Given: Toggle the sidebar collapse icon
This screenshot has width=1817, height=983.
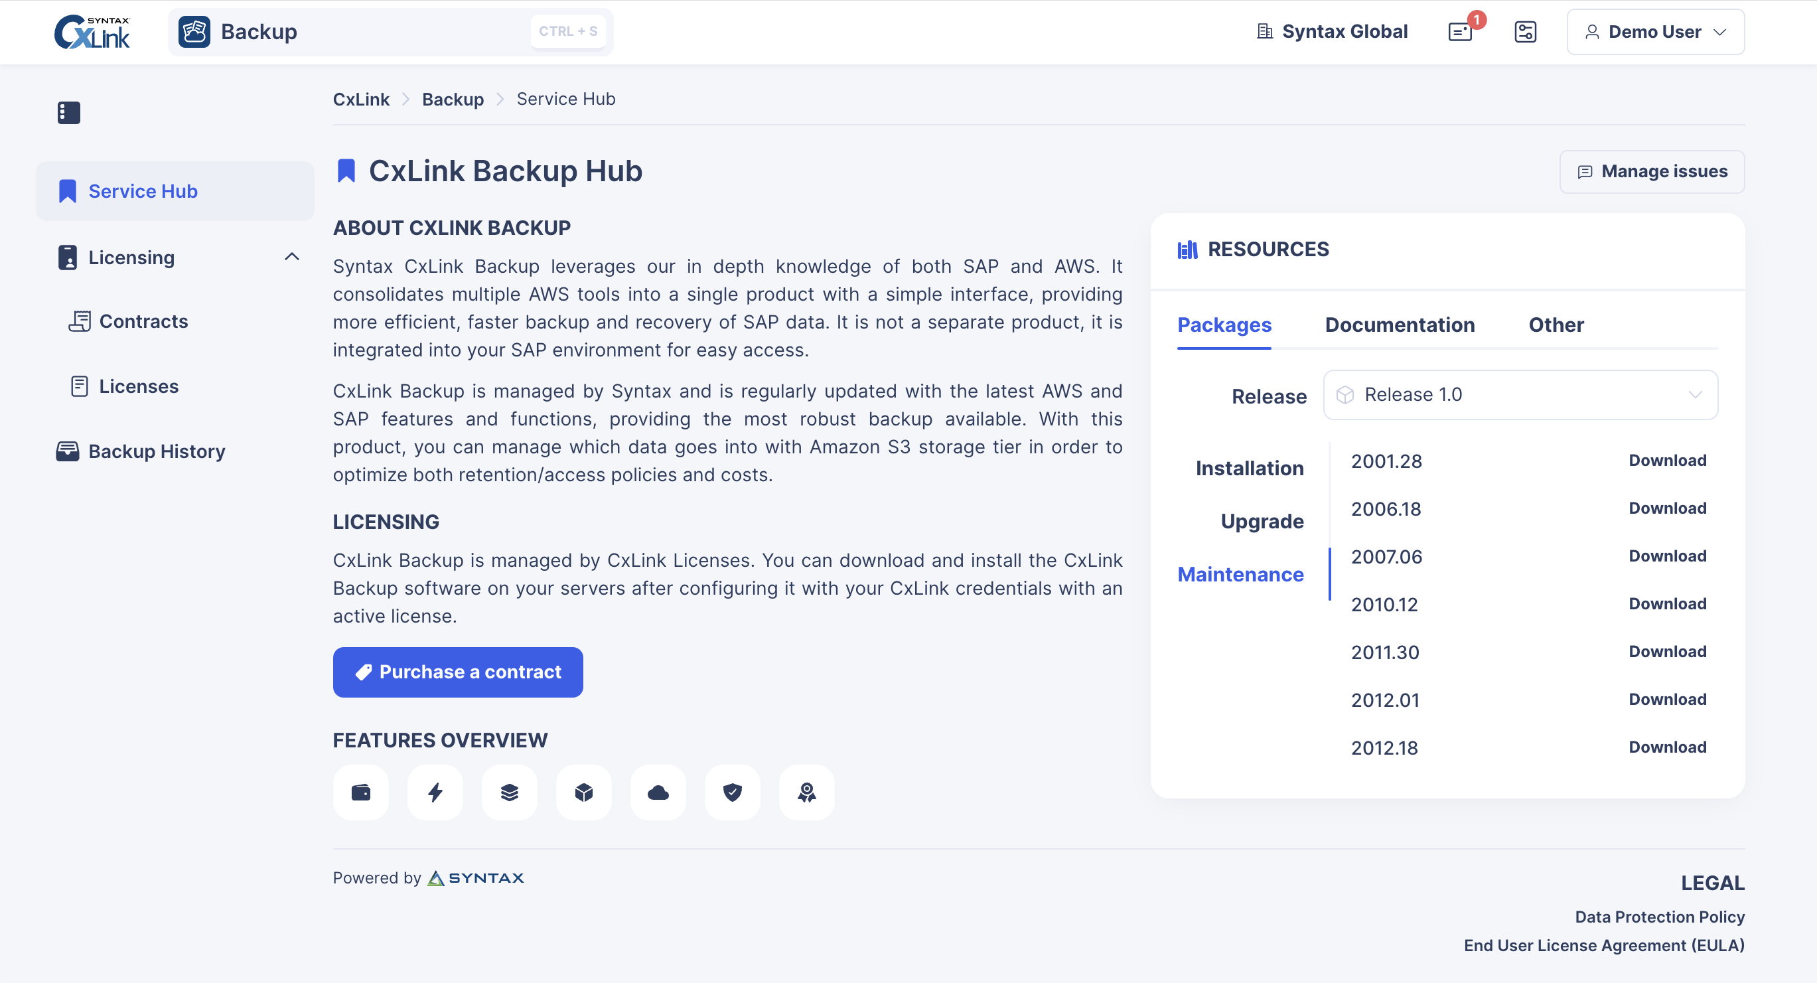Looking at the screenshot, I should click(x=68, y=112).
